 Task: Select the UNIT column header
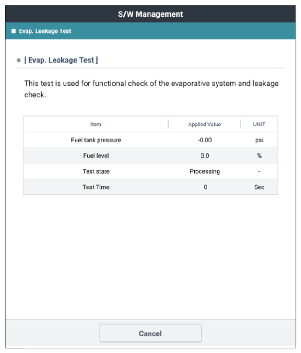point(259,124)
